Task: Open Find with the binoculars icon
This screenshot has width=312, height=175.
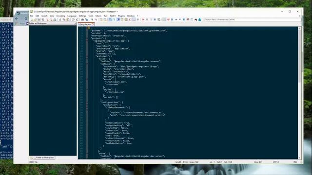Action: pos(82,19)
